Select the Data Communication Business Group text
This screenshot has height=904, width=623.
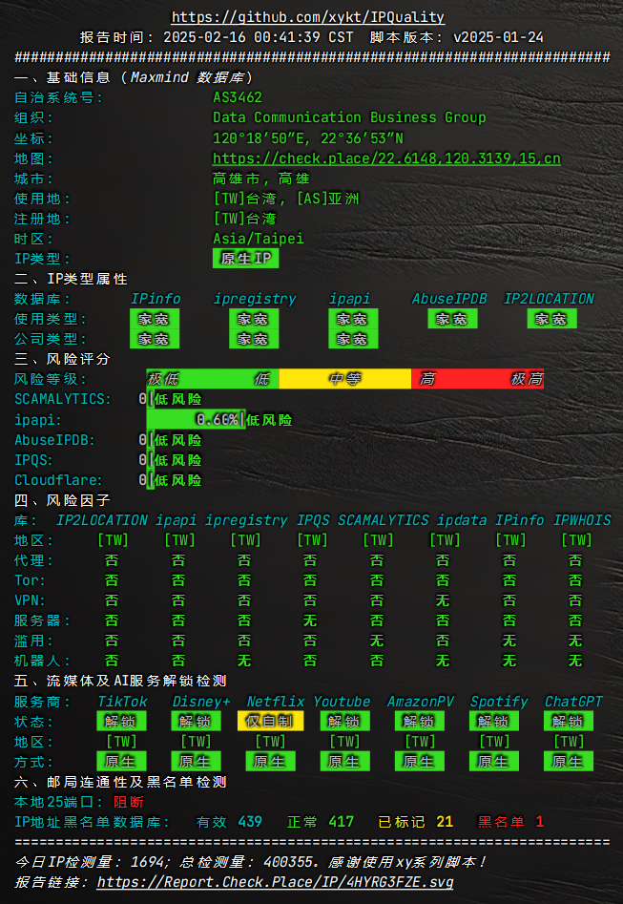(x=349, y=117)
